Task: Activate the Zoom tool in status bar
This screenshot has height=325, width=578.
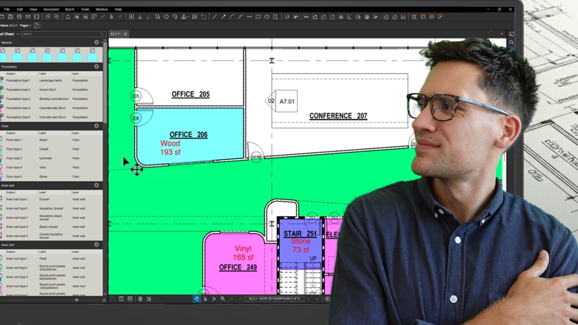Action: pyautogui.click(x=223, y=299)
